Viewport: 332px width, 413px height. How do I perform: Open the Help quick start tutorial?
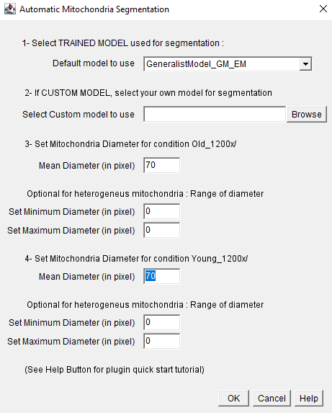tap(309, 399)
